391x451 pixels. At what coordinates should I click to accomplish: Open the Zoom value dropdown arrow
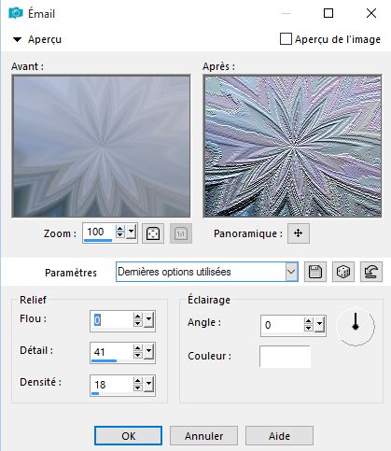click(x=131, y=232)
